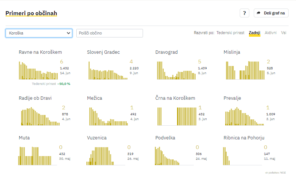
Task: Select the Zadnji sort option
Action: 255,33
